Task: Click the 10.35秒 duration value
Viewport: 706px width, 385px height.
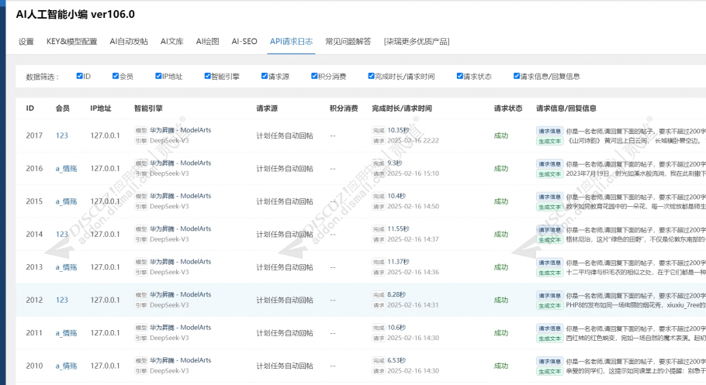Action: pyautogui.click(x=398, y=130)
